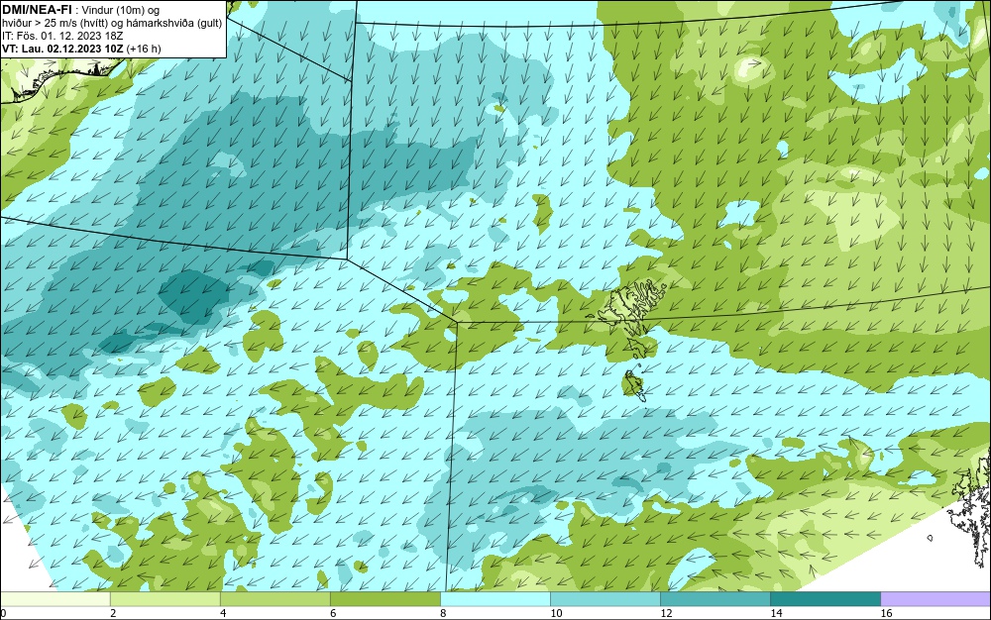Viewport: 991px width, 620px height.
Task: Click the 10–12 m/s light teal swatch
Action: [x=605, y=598]
